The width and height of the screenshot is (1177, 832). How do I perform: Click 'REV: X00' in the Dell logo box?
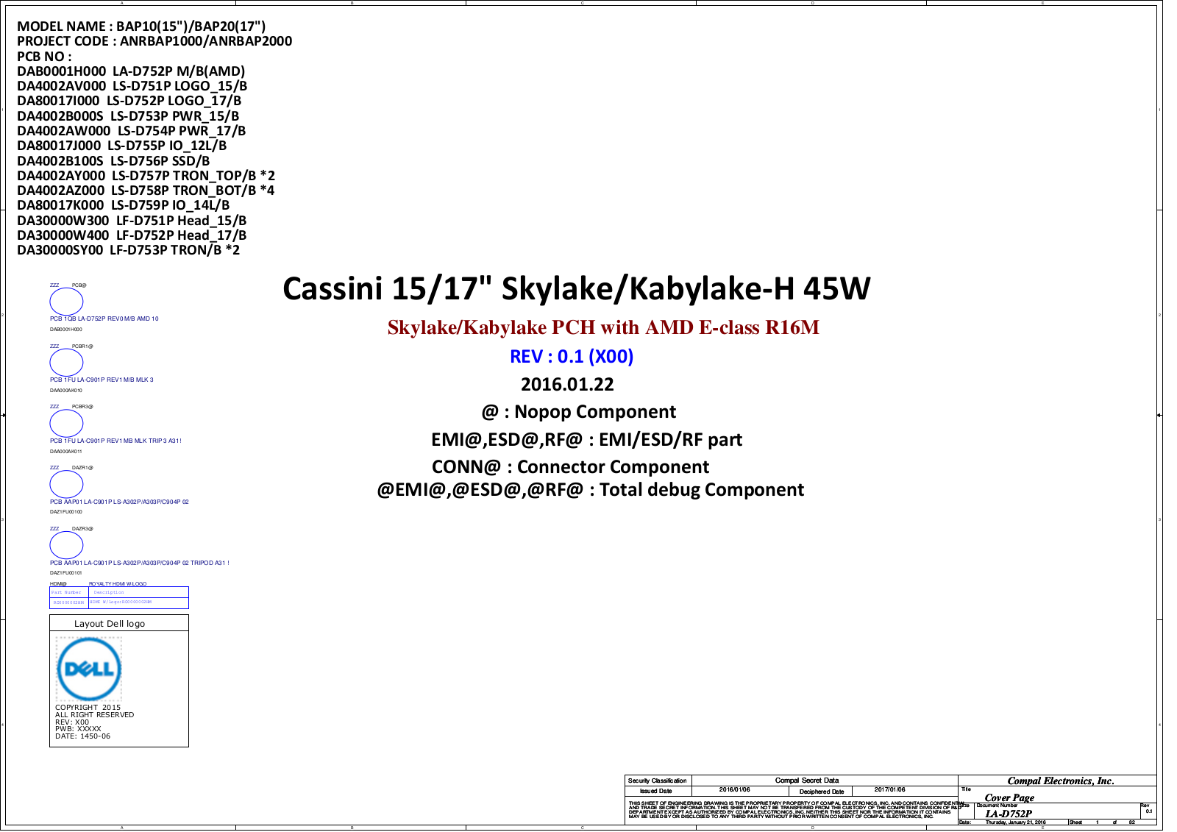[x=72, y=722]
